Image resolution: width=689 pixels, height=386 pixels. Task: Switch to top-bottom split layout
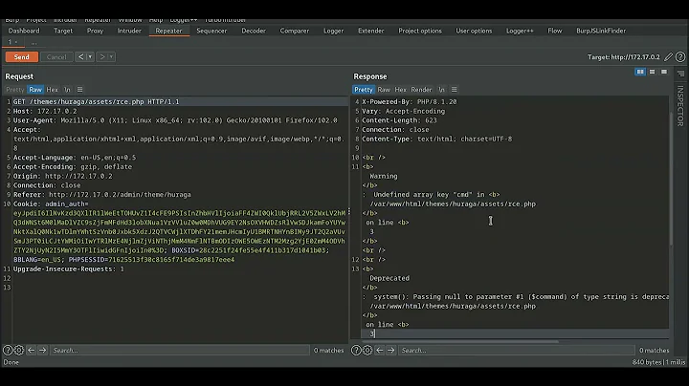(652, 72)
